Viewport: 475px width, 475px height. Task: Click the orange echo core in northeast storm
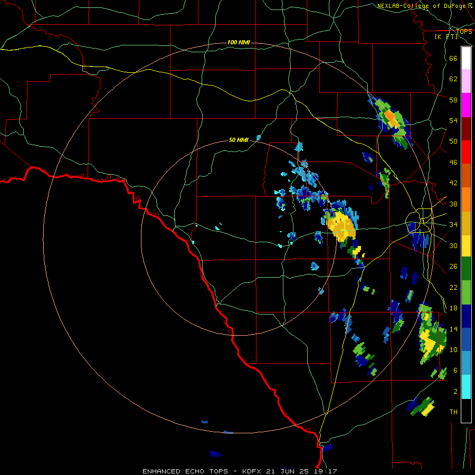(390, 116)
